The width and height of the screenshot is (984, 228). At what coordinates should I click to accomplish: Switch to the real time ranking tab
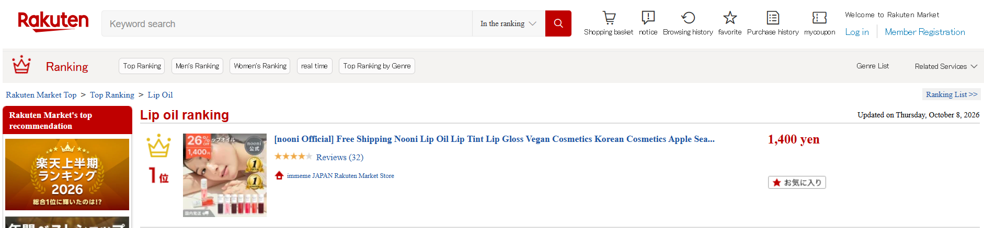[x=314, y=66]
